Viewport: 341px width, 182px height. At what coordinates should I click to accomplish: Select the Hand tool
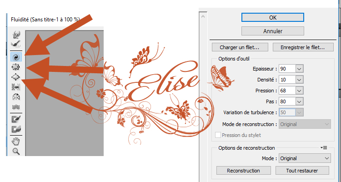16,141
